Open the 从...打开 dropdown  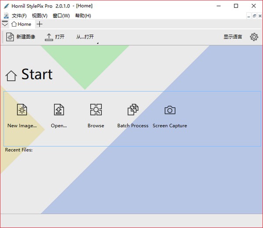(x=85, y=37)
